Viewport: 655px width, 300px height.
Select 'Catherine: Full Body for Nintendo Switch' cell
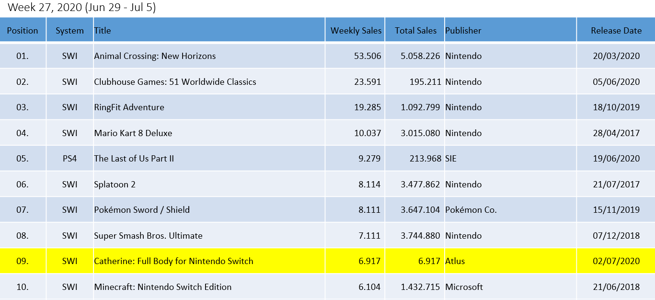tap(209, 261)
